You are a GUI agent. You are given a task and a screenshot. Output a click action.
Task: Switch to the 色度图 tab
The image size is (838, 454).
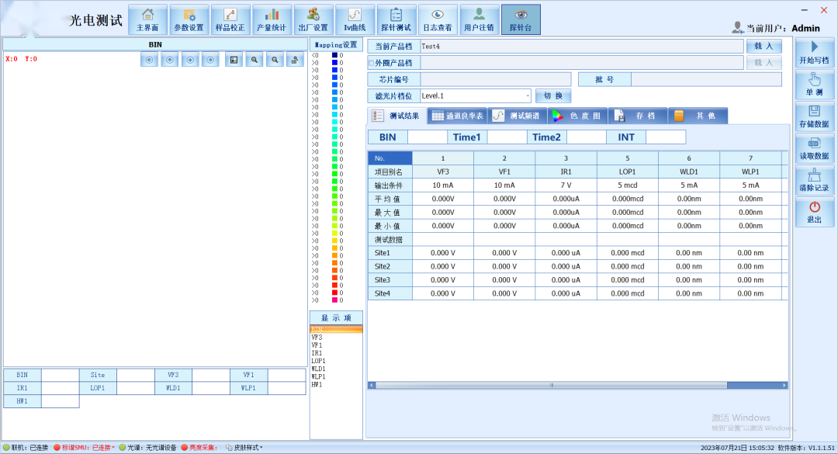click(x=578, y=116)
